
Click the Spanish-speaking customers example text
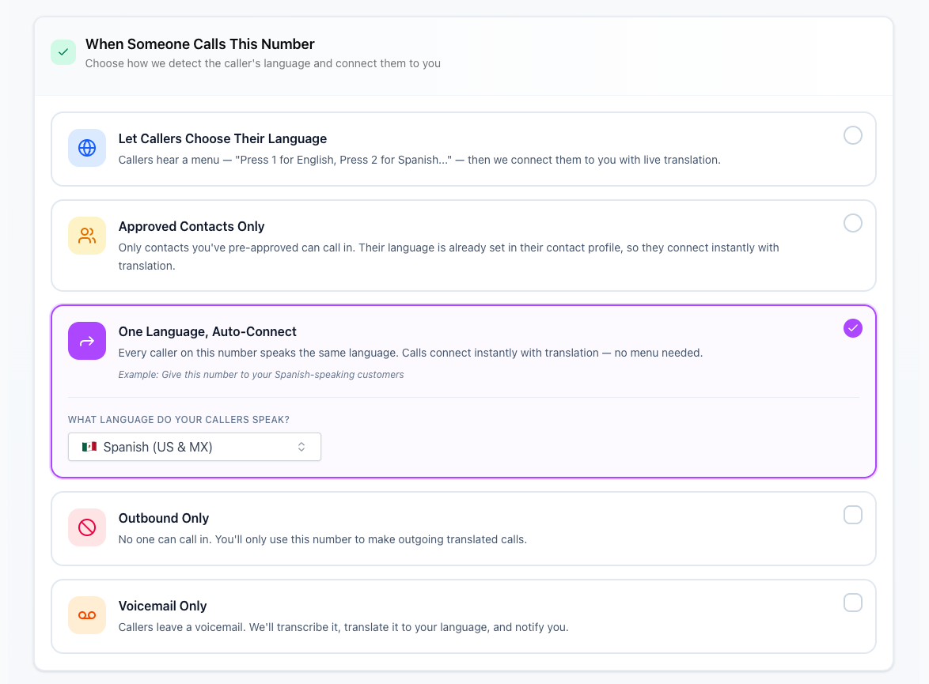tap(261, 374)
